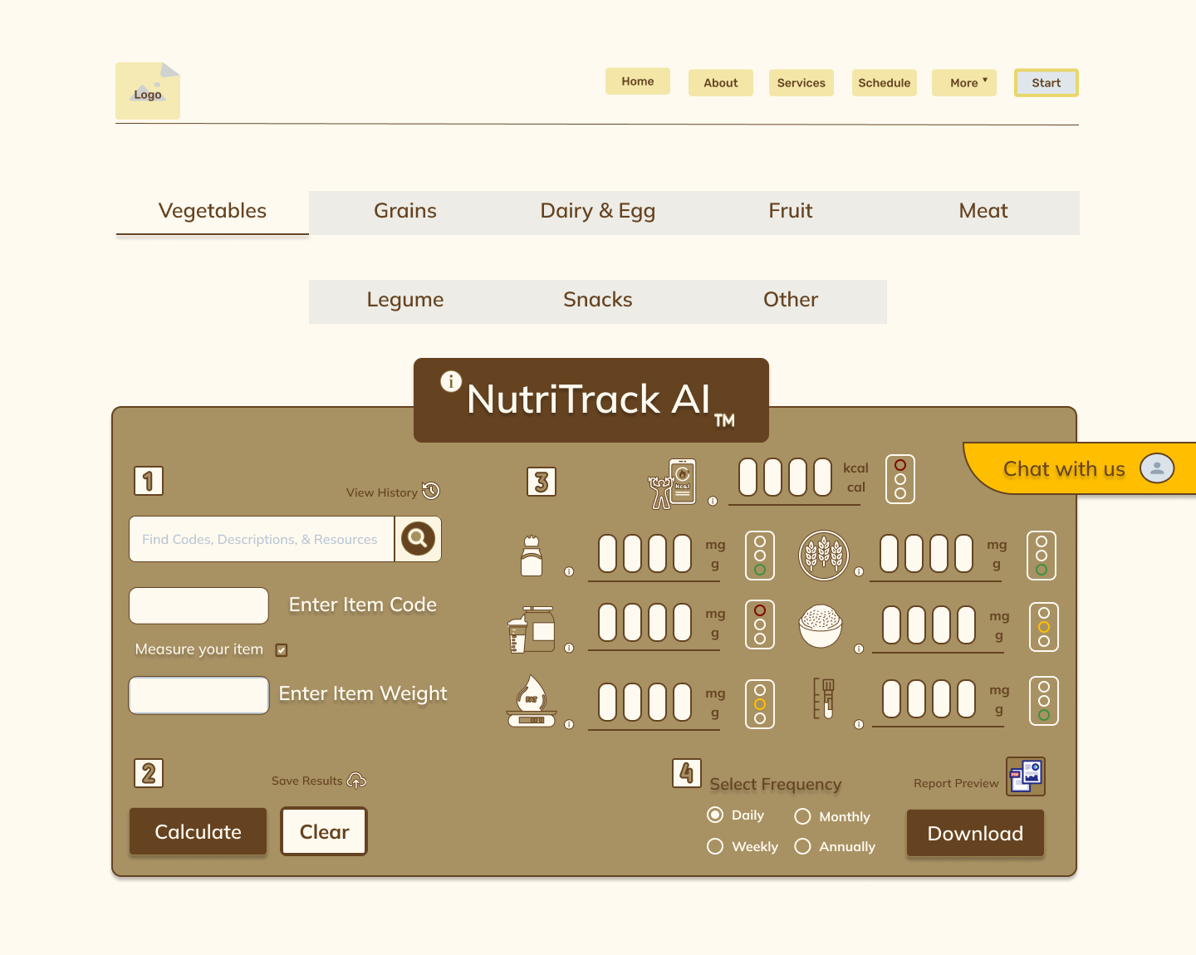Click the fat droplet on scale icon

pos(532,700)
